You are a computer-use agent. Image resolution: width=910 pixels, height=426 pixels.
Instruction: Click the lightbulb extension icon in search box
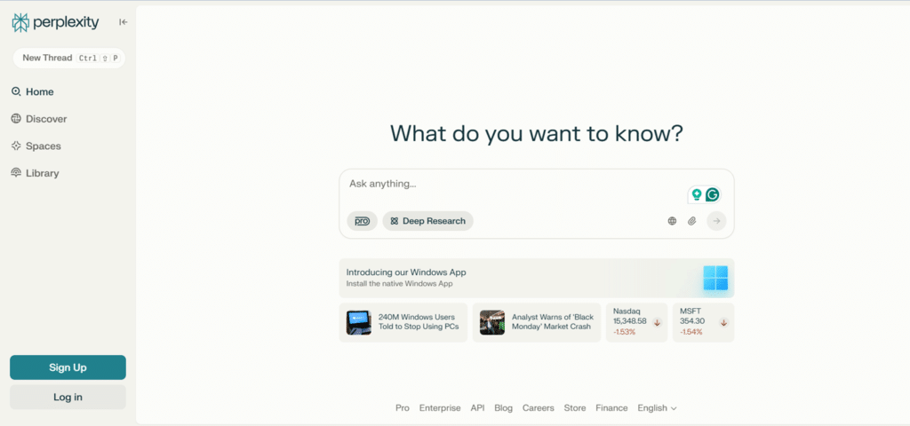[x=697, y=194]
